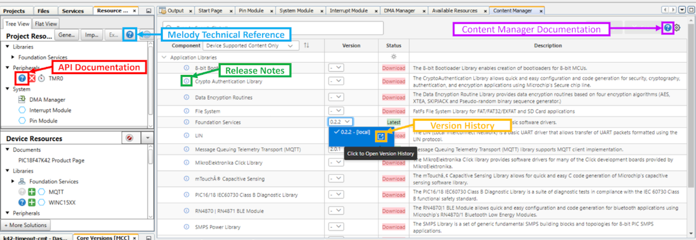This screenshot has height=240, width=696.
Task: Click the More Solutions button
Action: pyautogui.click(x=26, y=225)
